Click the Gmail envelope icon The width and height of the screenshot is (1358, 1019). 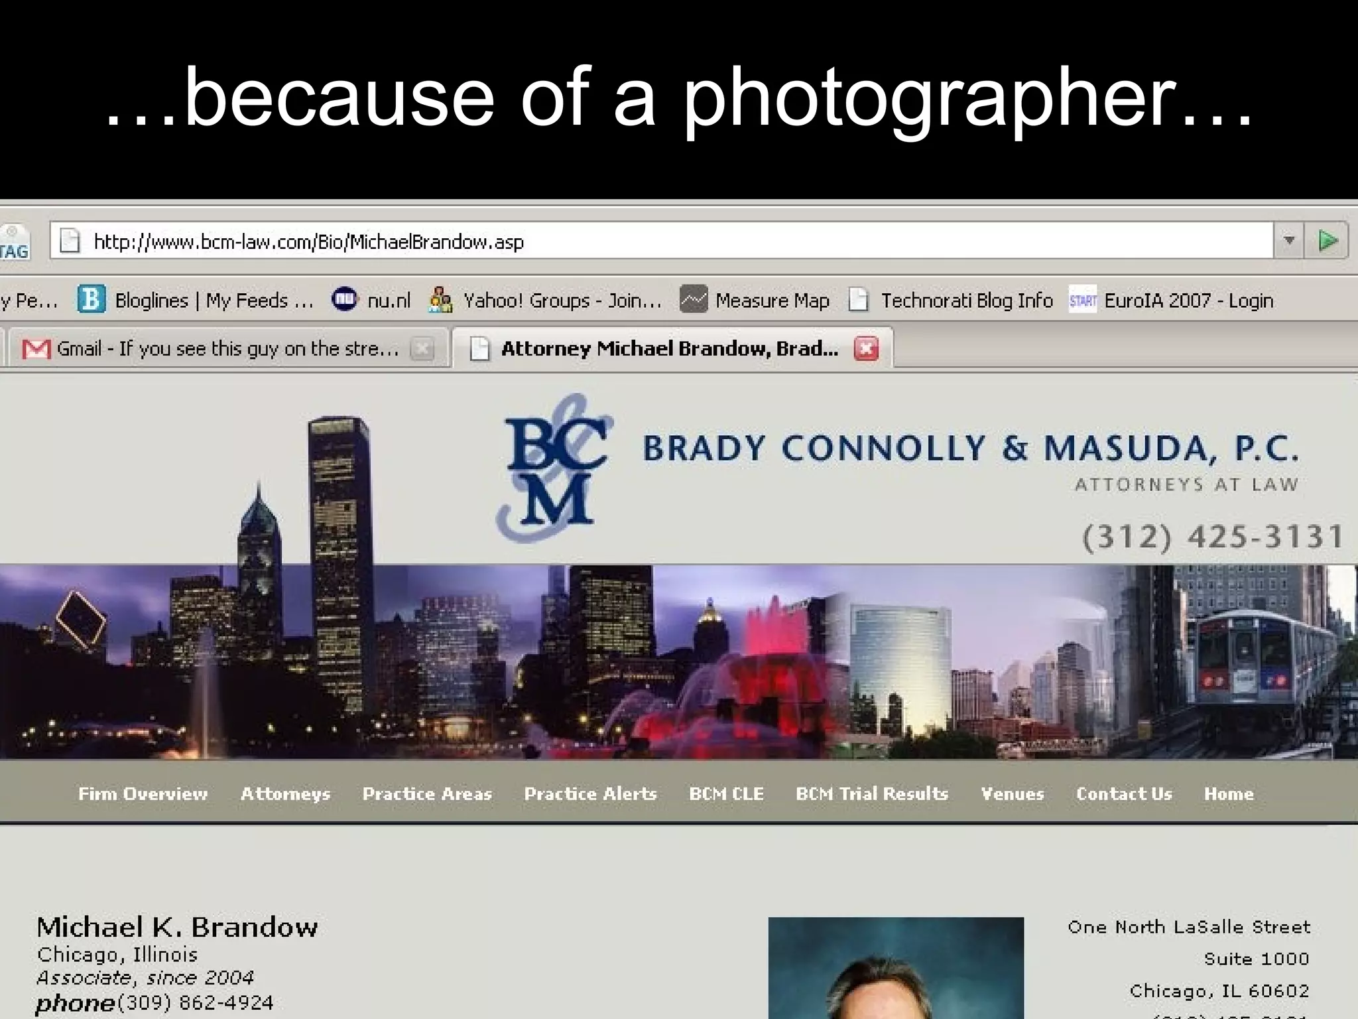(x=36, y=348)
